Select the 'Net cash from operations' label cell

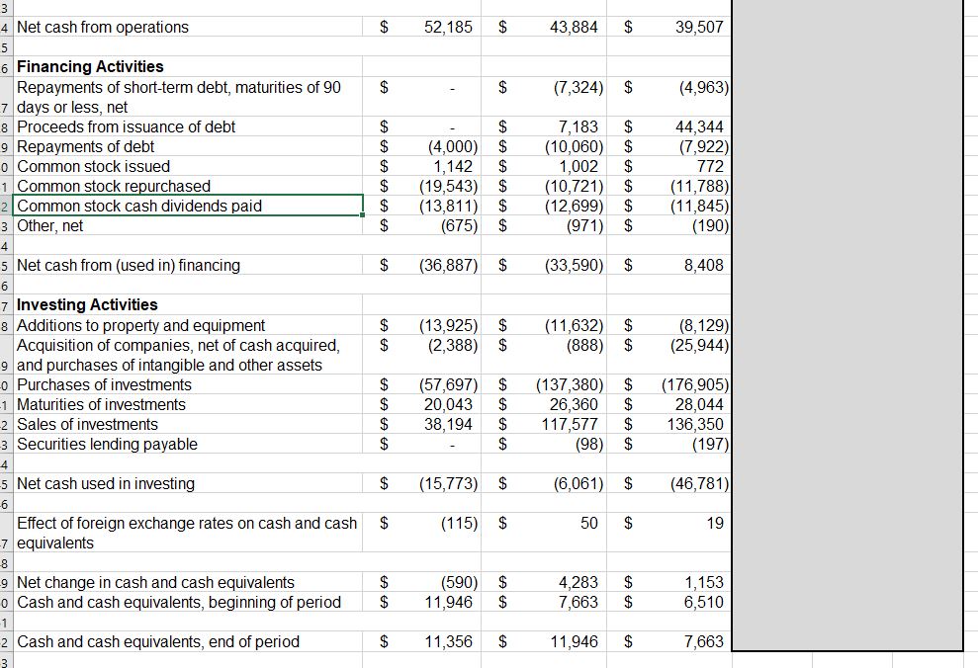[187, 27]
